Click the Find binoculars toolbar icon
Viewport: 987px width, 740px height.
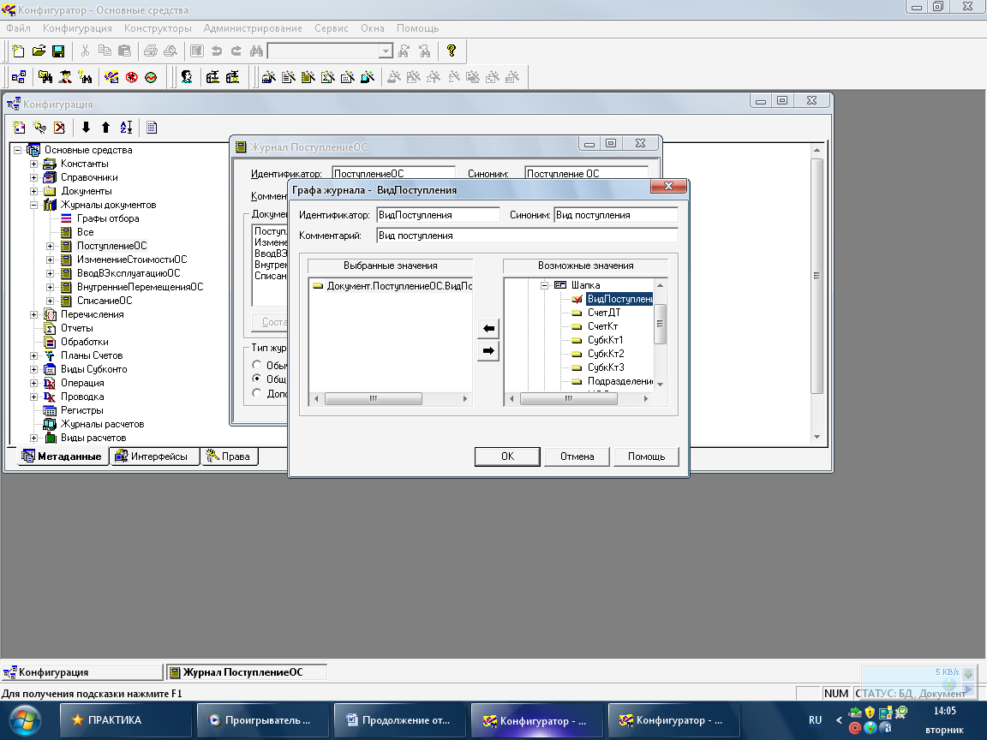click(255, 51)
